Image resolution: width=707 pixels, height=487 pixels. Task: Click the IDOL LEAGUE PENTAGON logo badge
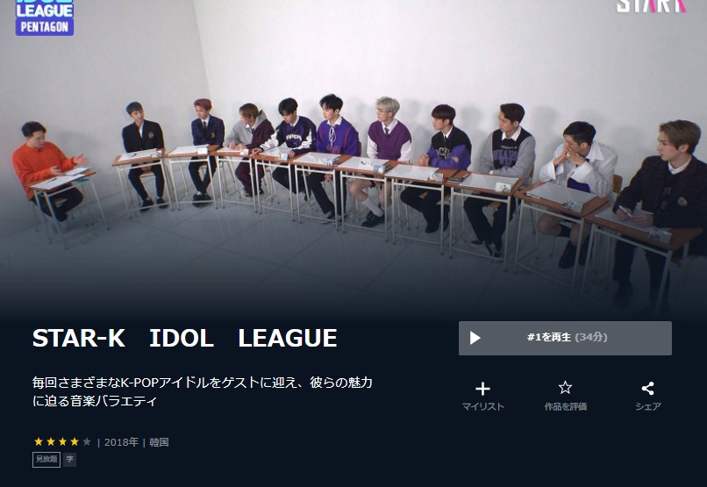click(45, 18)
